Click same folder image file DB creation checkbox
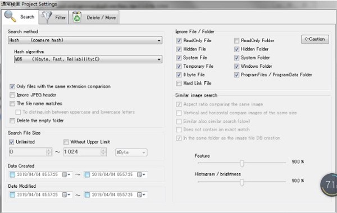The height and width of the screenshot is (213, 337). click(179, 138)
